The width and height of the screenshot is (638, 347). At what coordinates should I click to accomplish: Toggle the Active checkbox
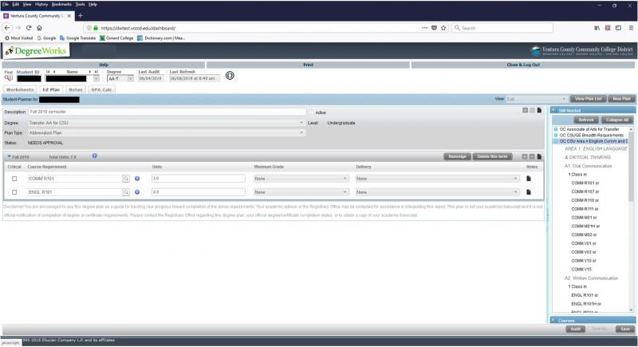pyautogui.click(x=312, y=112)
